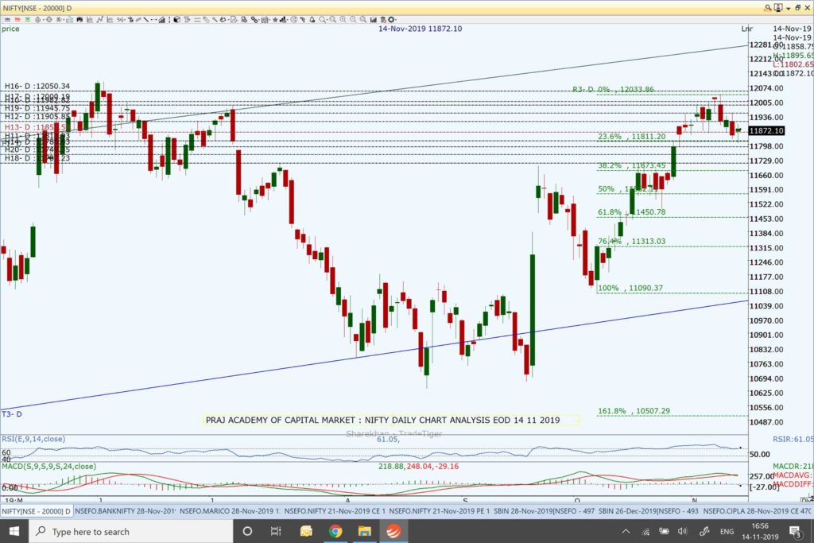Click the ENG language indicator
814x543 pixels.
click(x=727, y=531)
